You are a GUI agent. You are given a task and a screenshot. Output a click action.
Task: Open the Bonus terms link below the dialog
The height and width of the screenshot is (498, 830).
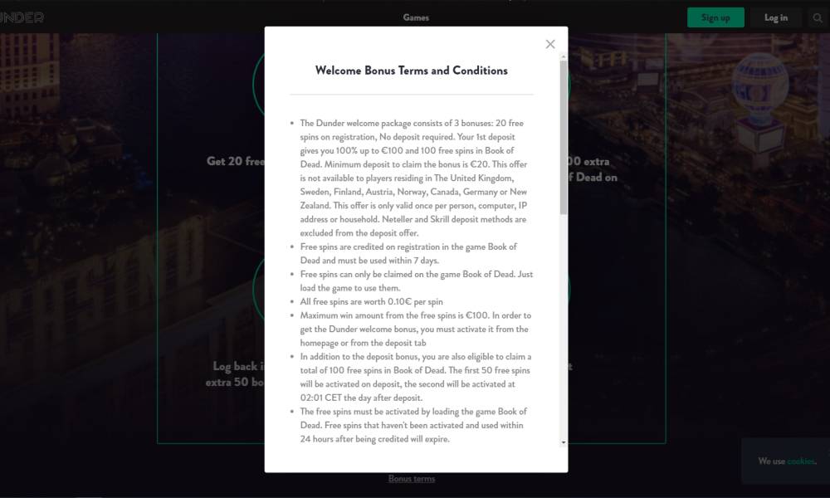tap(412, 478)
